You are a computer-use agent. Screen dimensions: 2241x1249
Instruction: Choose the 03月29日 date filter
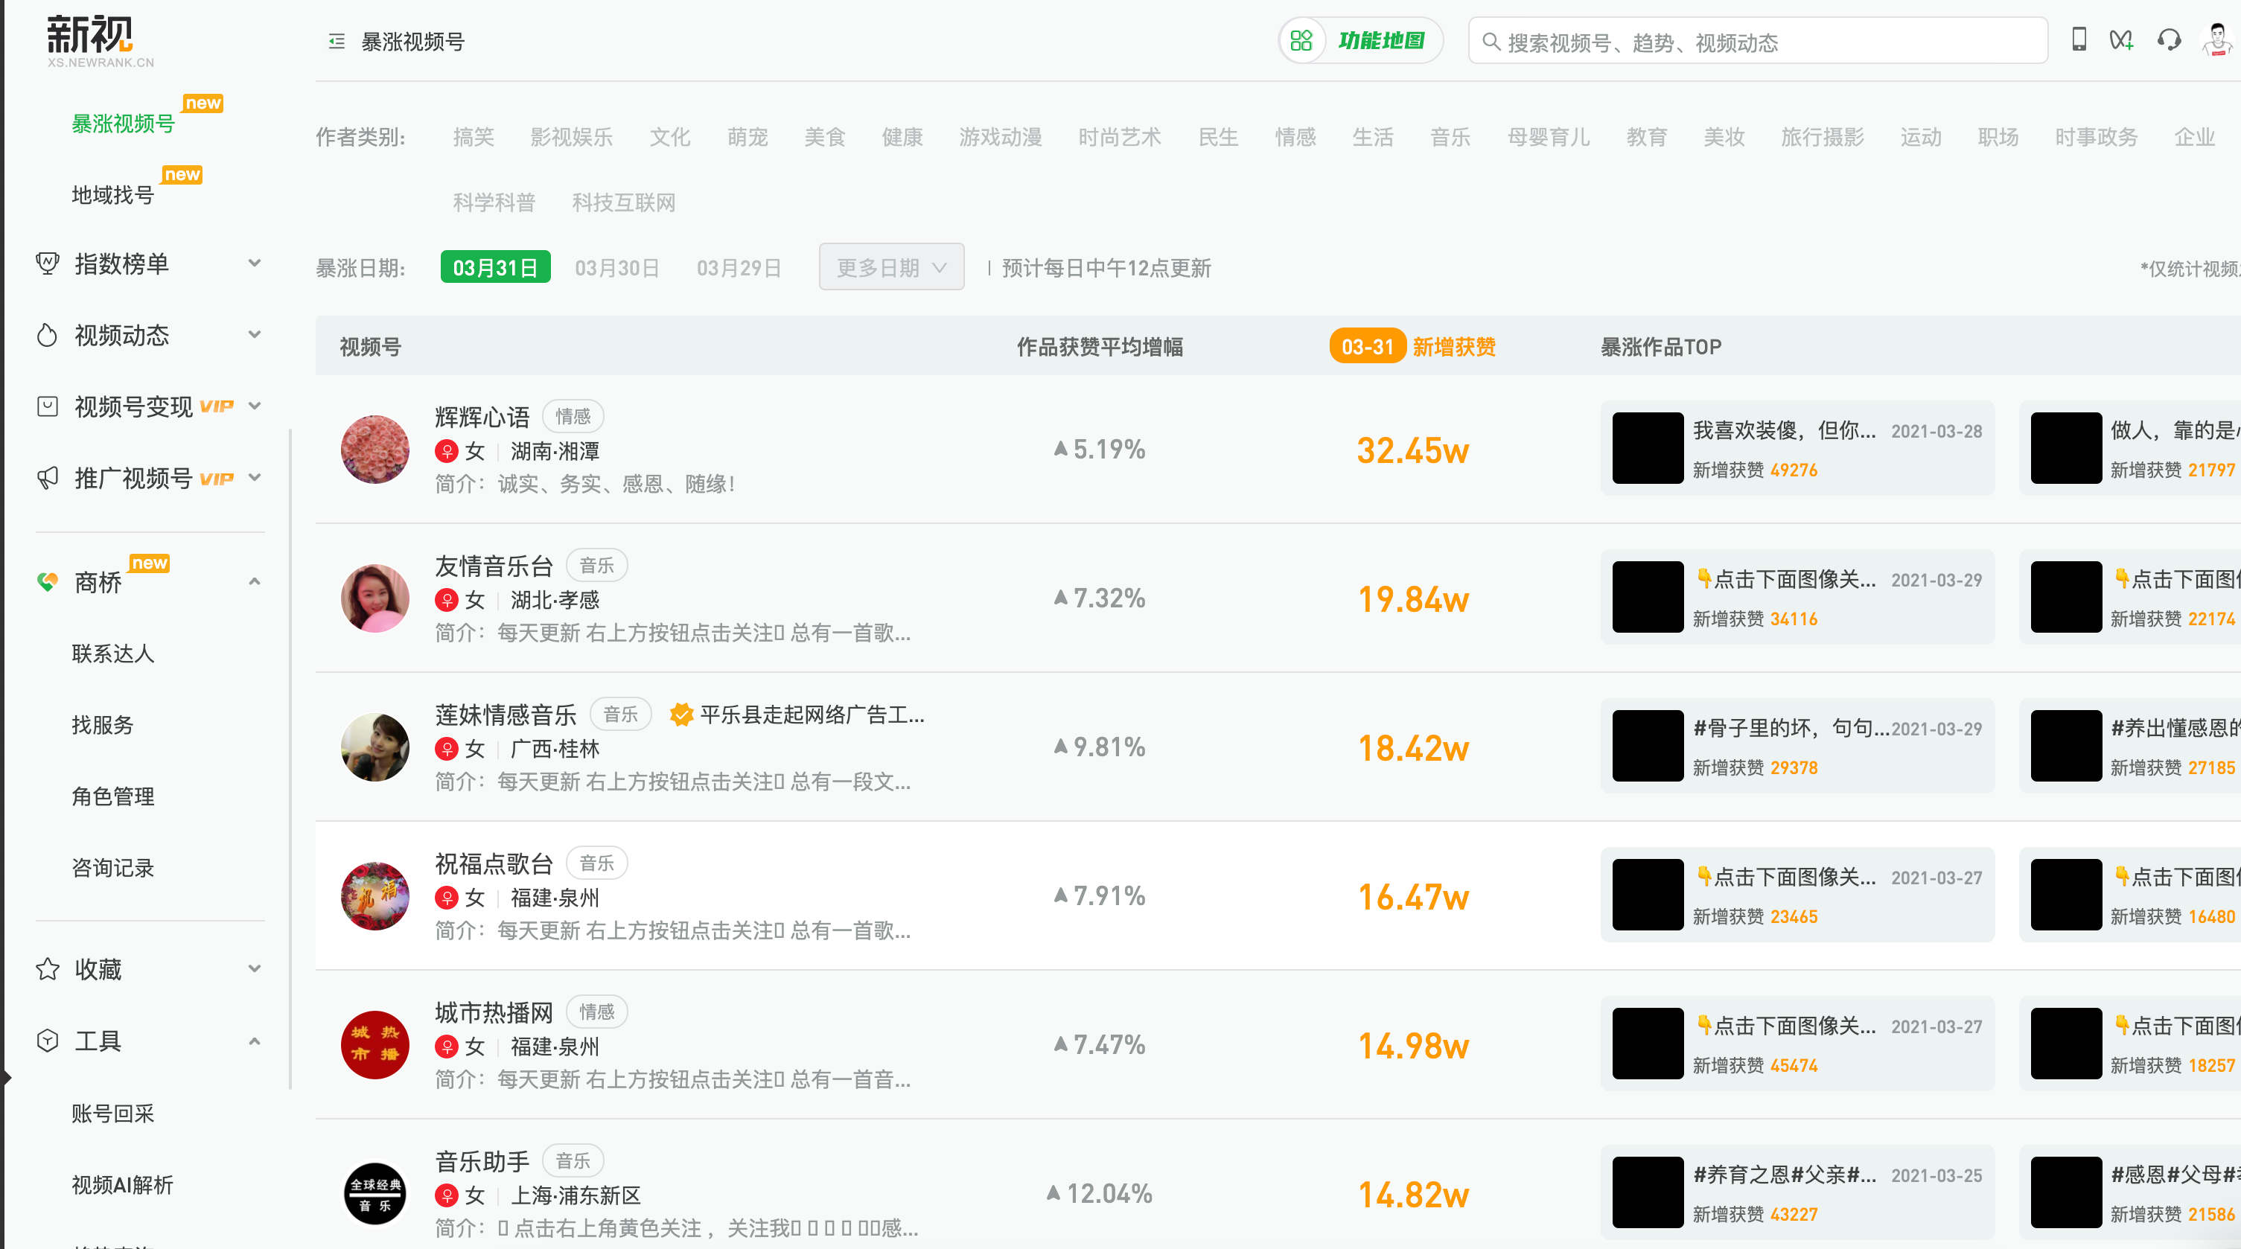pyautogui.click(x=739, y=268)
